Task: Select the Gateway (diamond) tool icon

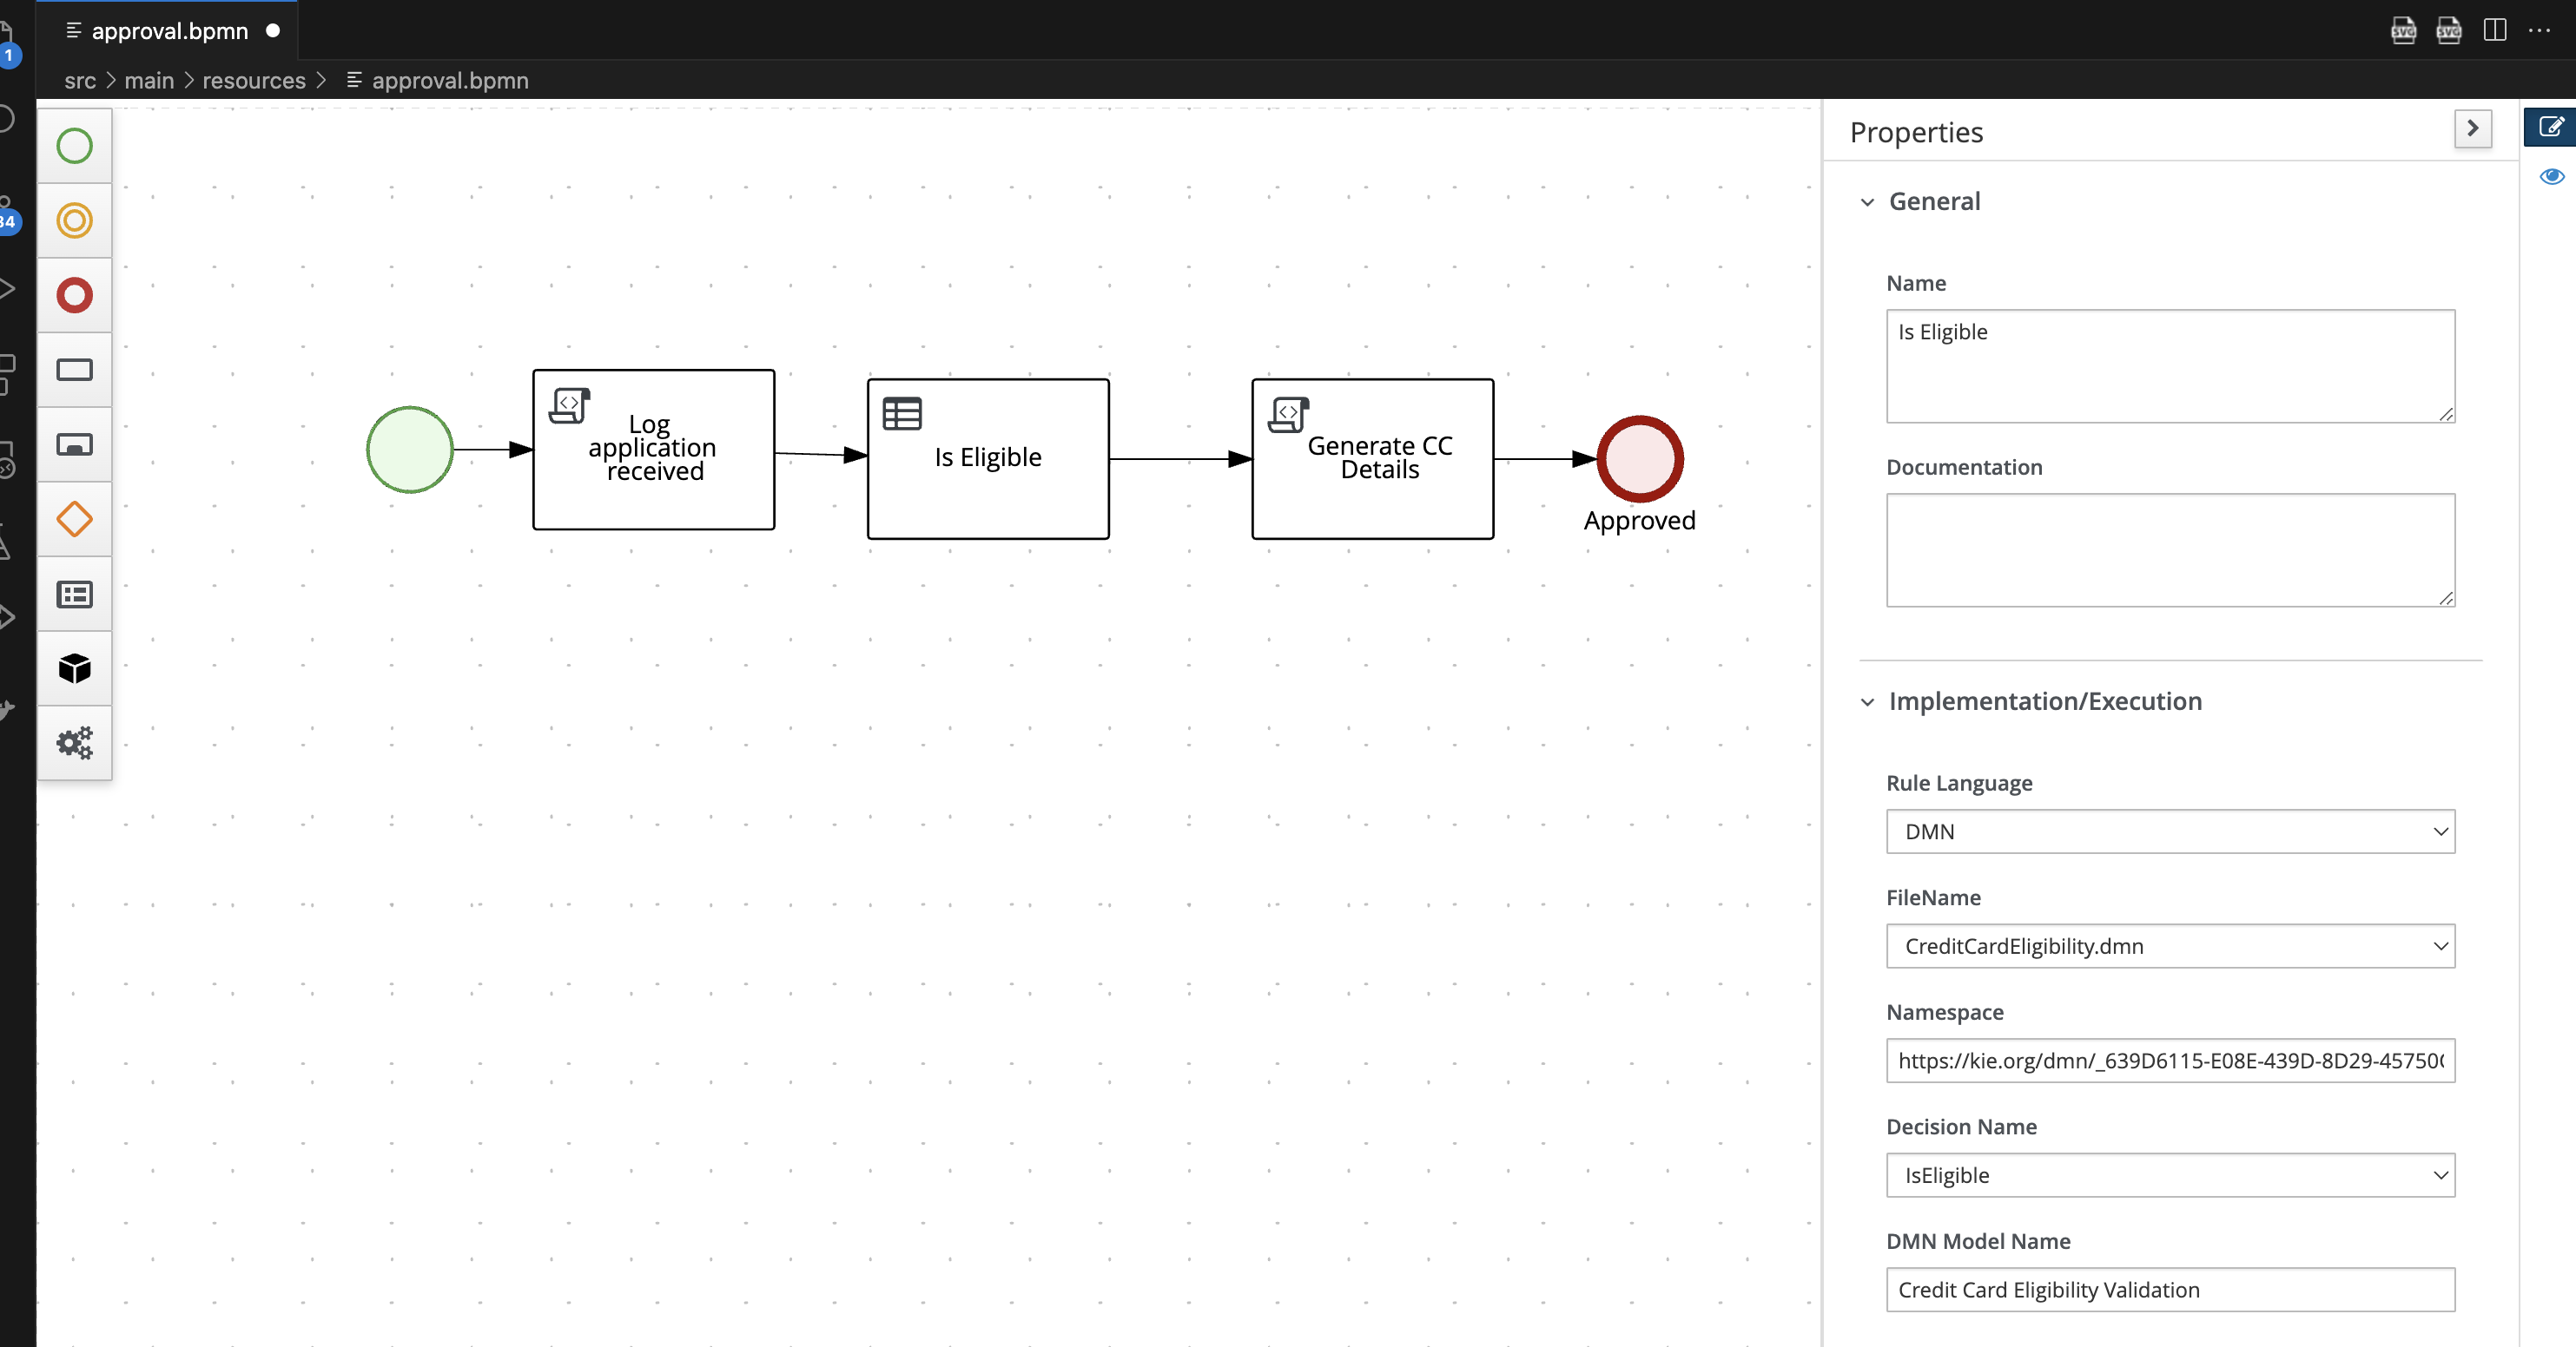Action: 75,519
